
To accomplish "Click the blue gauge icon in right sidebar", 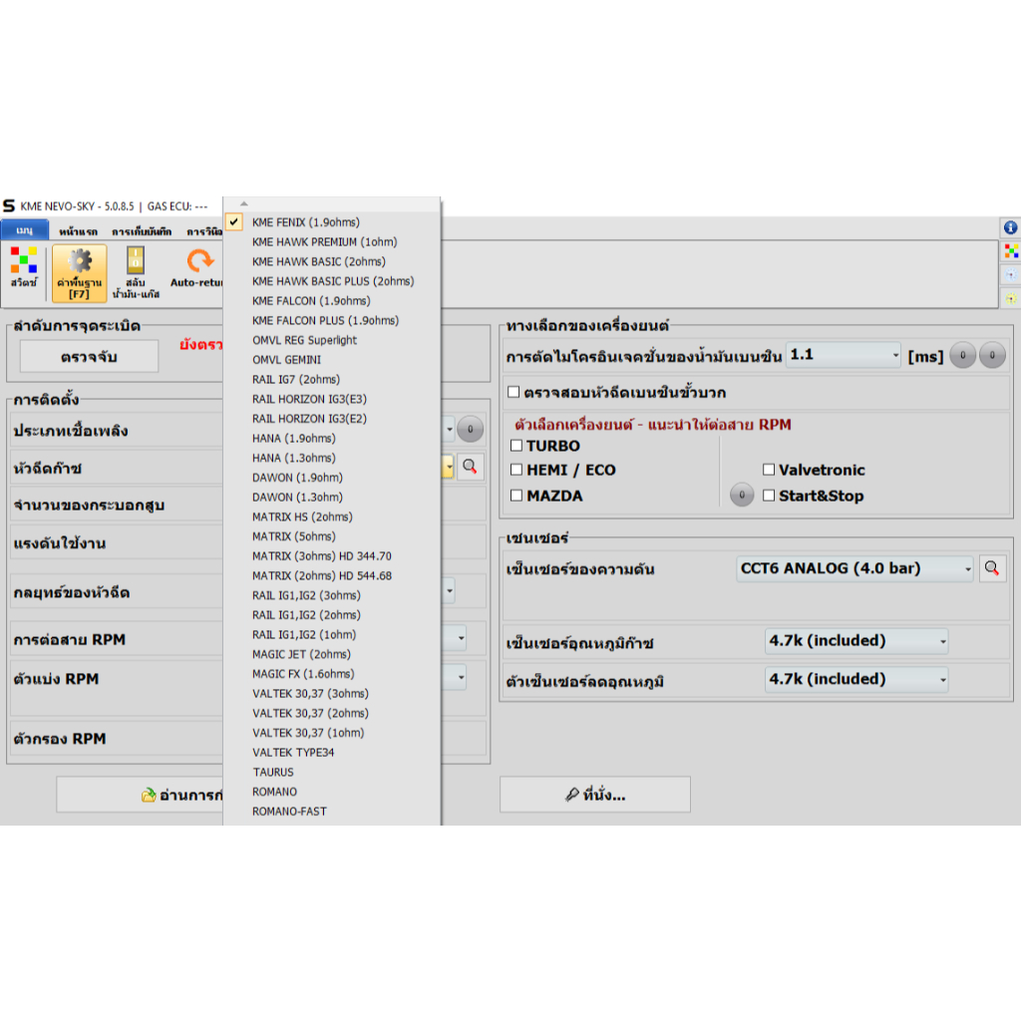I will coord(1010,274).
